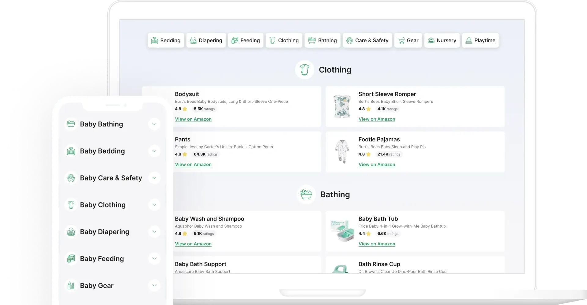The height and width of the screenshot is (305, 587).
Task: Click the Baby Bath Support title
Action: point(201,264)
